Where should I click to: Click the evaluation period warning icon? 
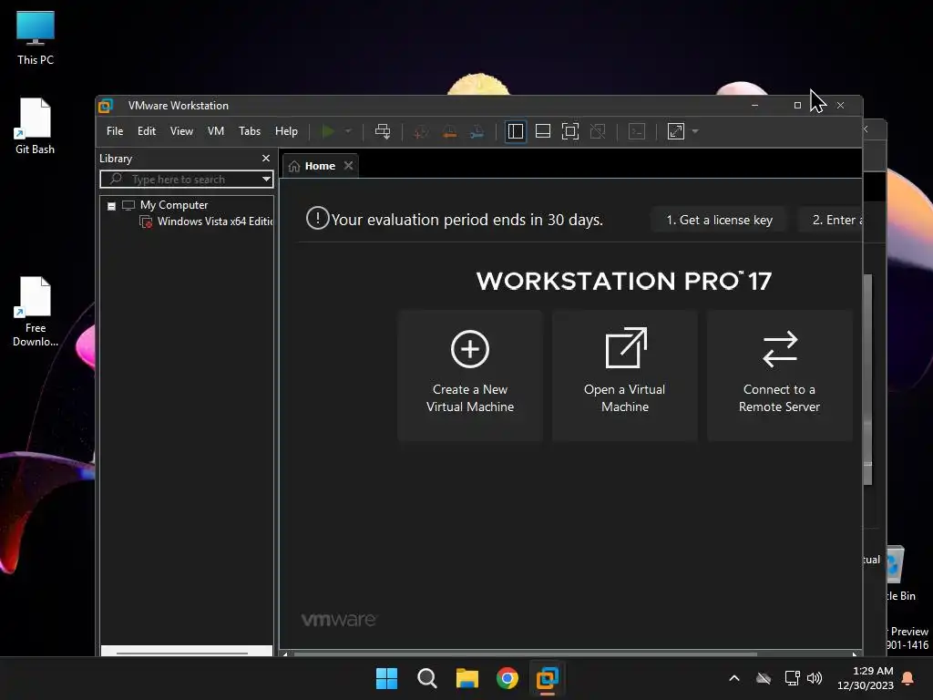(x=317, y=218)
